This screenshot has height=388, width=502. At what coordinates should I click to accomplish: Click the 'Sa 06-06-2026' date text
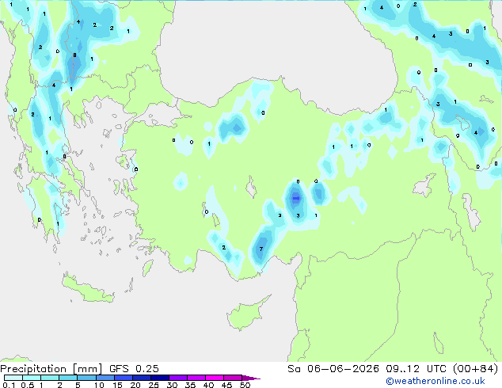click(333, 369)
